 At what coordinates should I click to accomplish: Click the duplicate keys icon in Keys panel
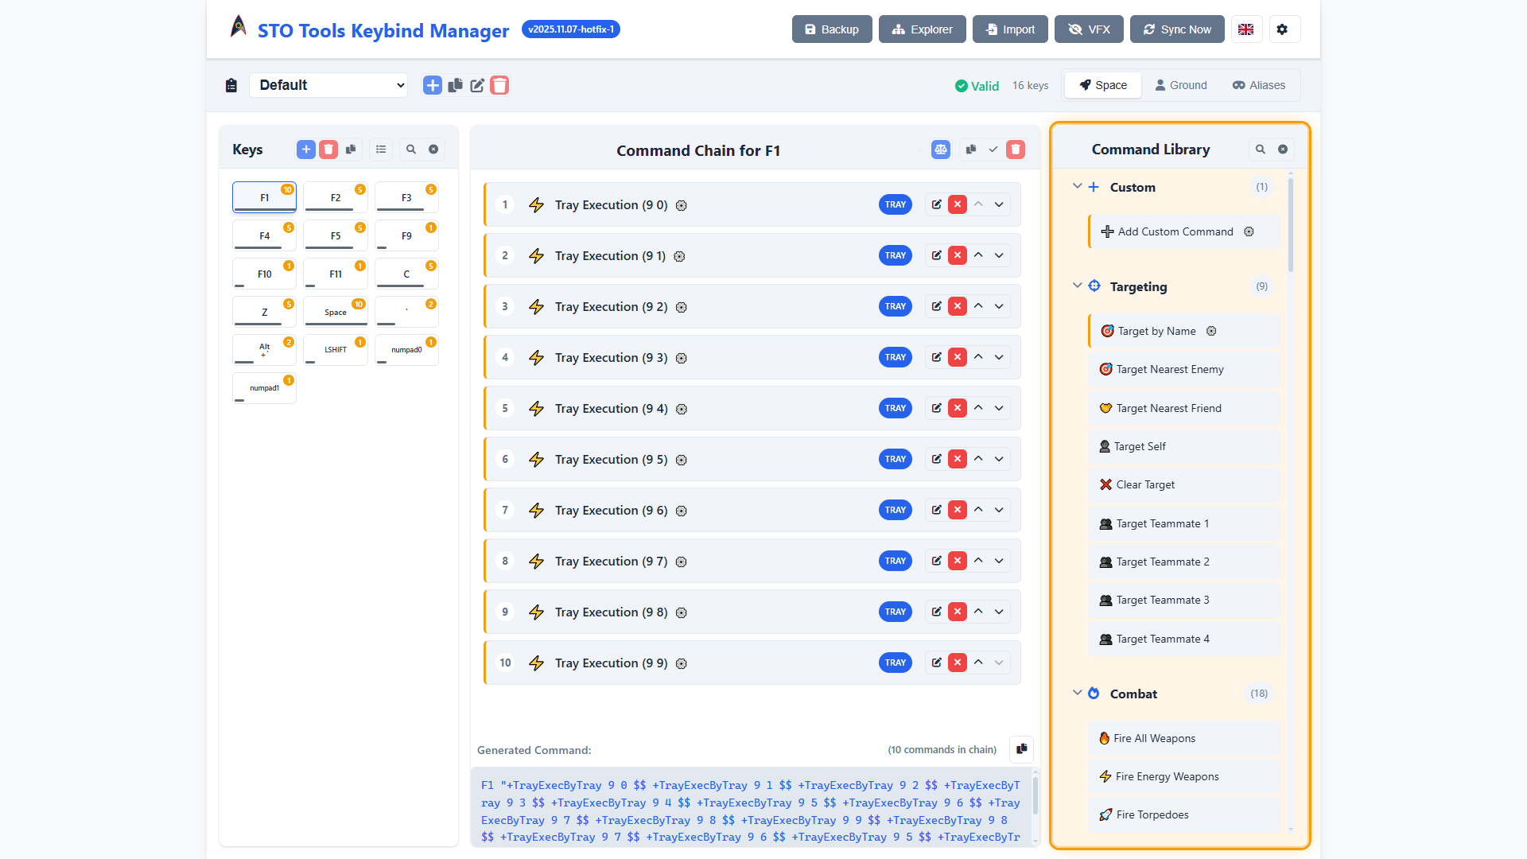pyautogui.click(x=351, y=149)
